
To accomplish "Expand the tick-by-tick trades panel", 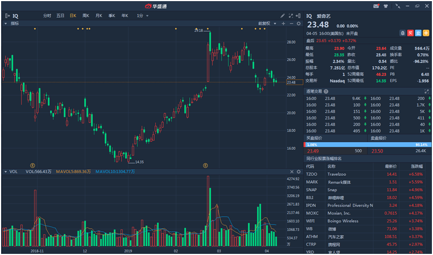I will click(426, 91).
